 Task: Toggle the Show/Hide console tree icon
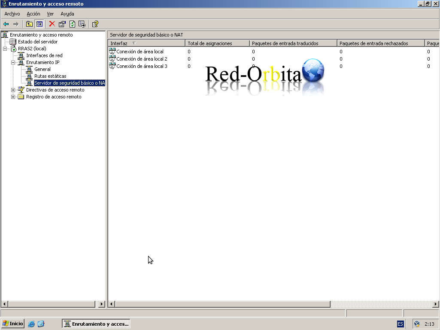[x=39, y=24]
